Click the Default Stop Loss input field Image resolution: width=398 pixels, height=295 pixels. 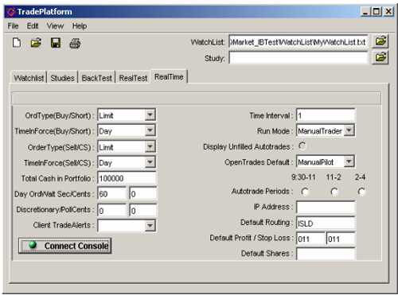pyautogui.click(x=341, y=239)
